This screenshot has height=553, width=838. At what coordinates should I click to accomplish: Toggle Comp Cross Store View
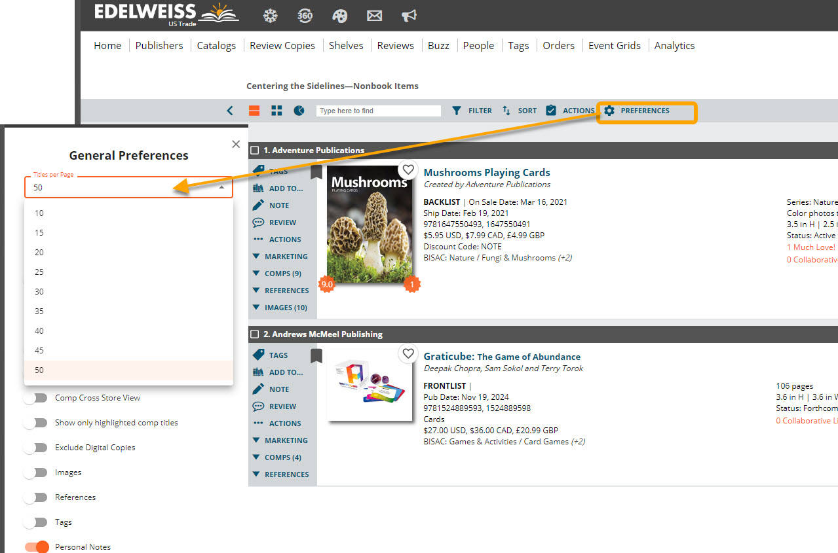pyautogui.click(x=35, y=398)
